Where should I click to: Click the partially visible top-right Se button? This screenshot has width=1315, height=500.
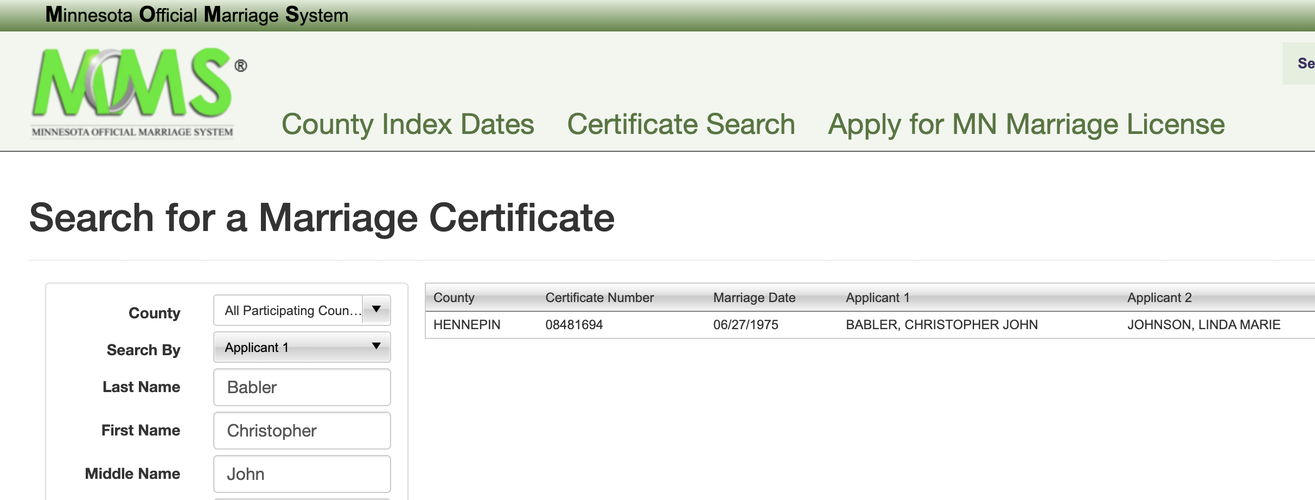coord(1304,63)
